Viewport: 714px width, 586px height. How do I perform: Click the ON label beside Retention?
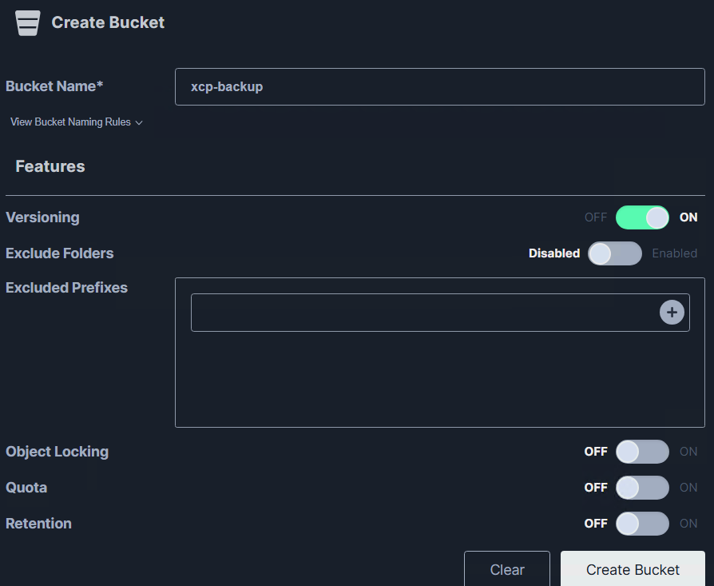point(688,524)
